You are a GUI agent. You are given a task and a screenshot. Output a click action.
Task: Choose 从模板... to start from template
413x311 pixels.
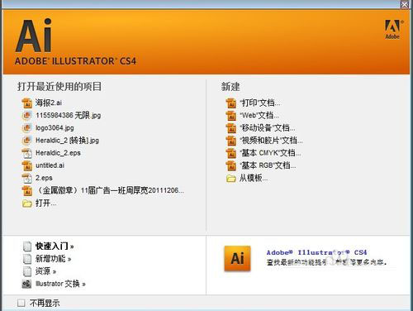click(254, 178)
